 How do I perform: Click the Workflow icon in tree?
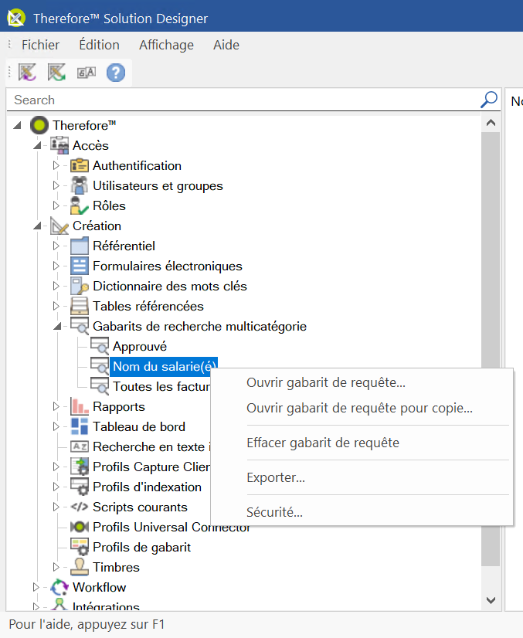(x=59, y=587)
